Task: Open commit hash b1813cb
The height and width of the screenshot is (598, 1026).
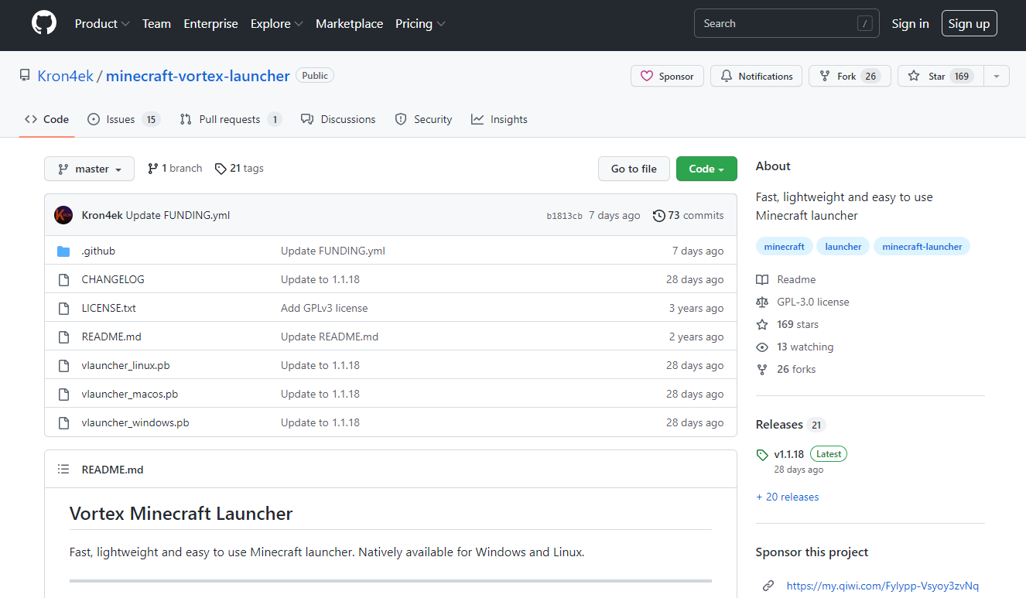Action: tap(564, 216)
